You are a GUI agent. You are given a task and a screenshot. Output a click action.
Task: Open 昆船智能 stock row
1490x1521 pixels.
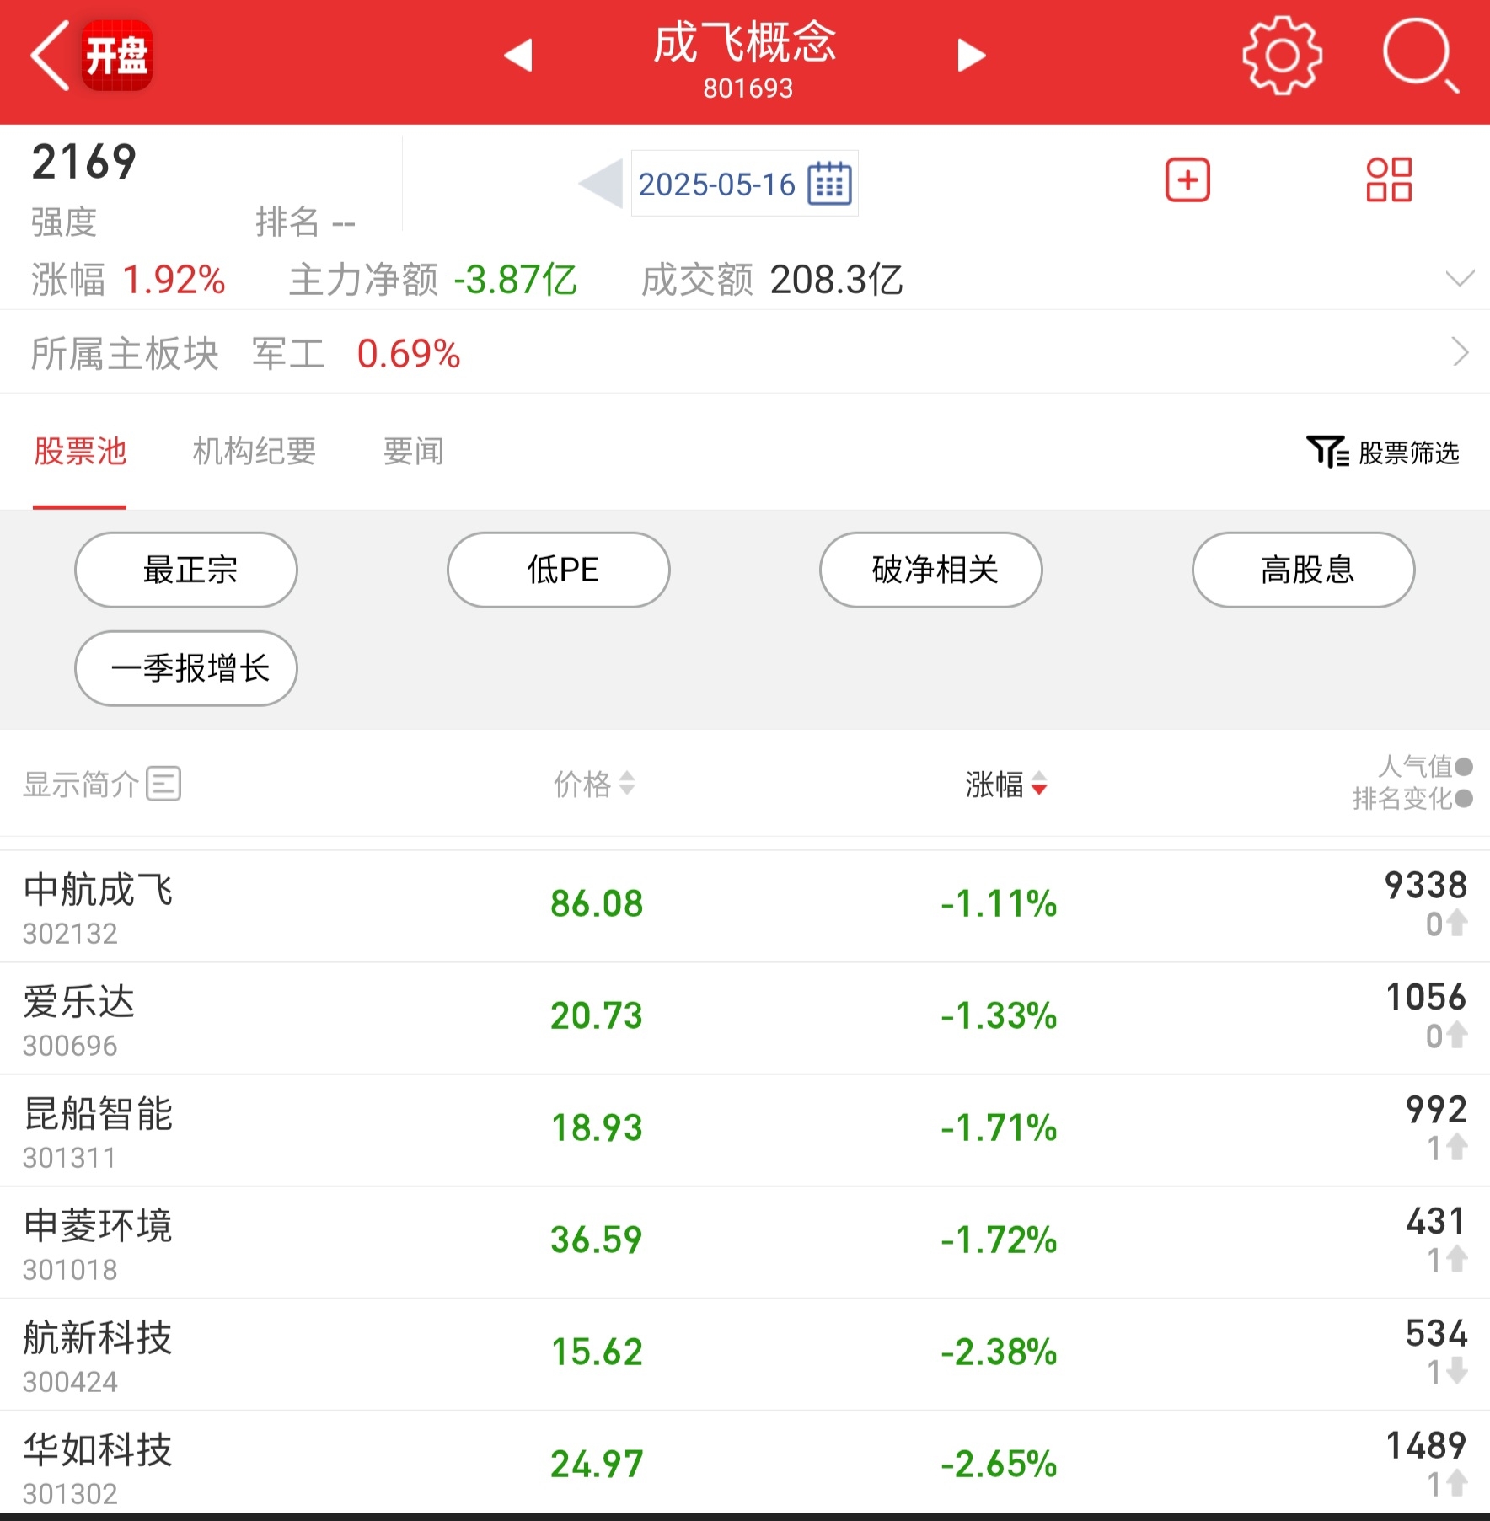(x=745, y=1131)
